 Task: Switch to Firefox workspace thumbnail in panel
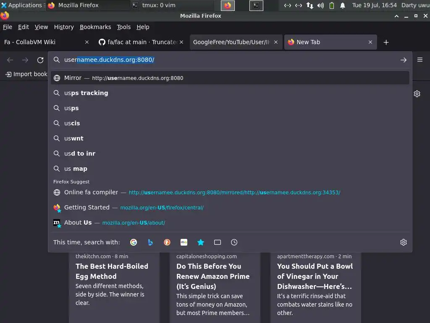pyautogui.click(x=228, y=5)
